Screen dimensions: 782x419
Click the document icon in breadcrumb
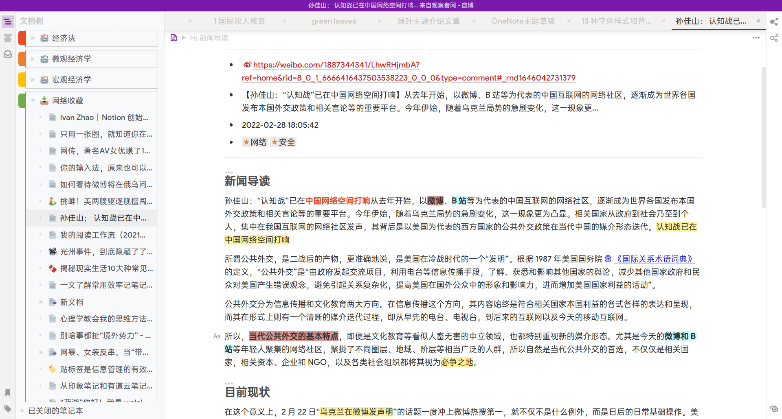pyautogui.click(x=174, y=38)
